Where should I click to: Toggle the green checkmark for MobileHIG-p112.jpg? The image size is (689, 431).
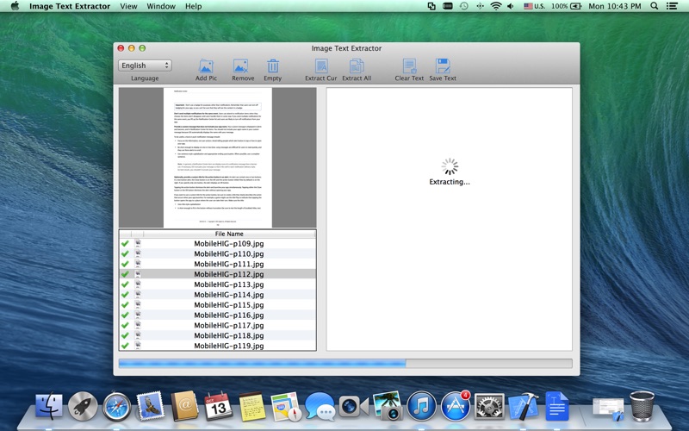(x=125, y=273)
